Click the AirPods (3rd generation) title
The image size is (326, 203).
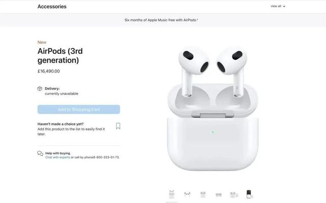tap(60, 55)
